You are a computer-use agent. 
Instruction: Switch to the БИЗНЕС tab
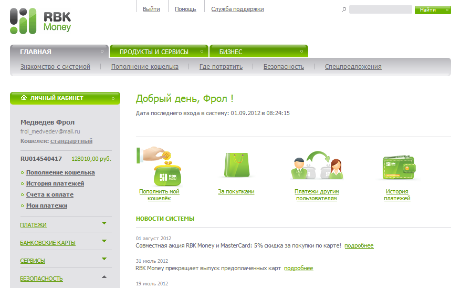tap(259, 52)
